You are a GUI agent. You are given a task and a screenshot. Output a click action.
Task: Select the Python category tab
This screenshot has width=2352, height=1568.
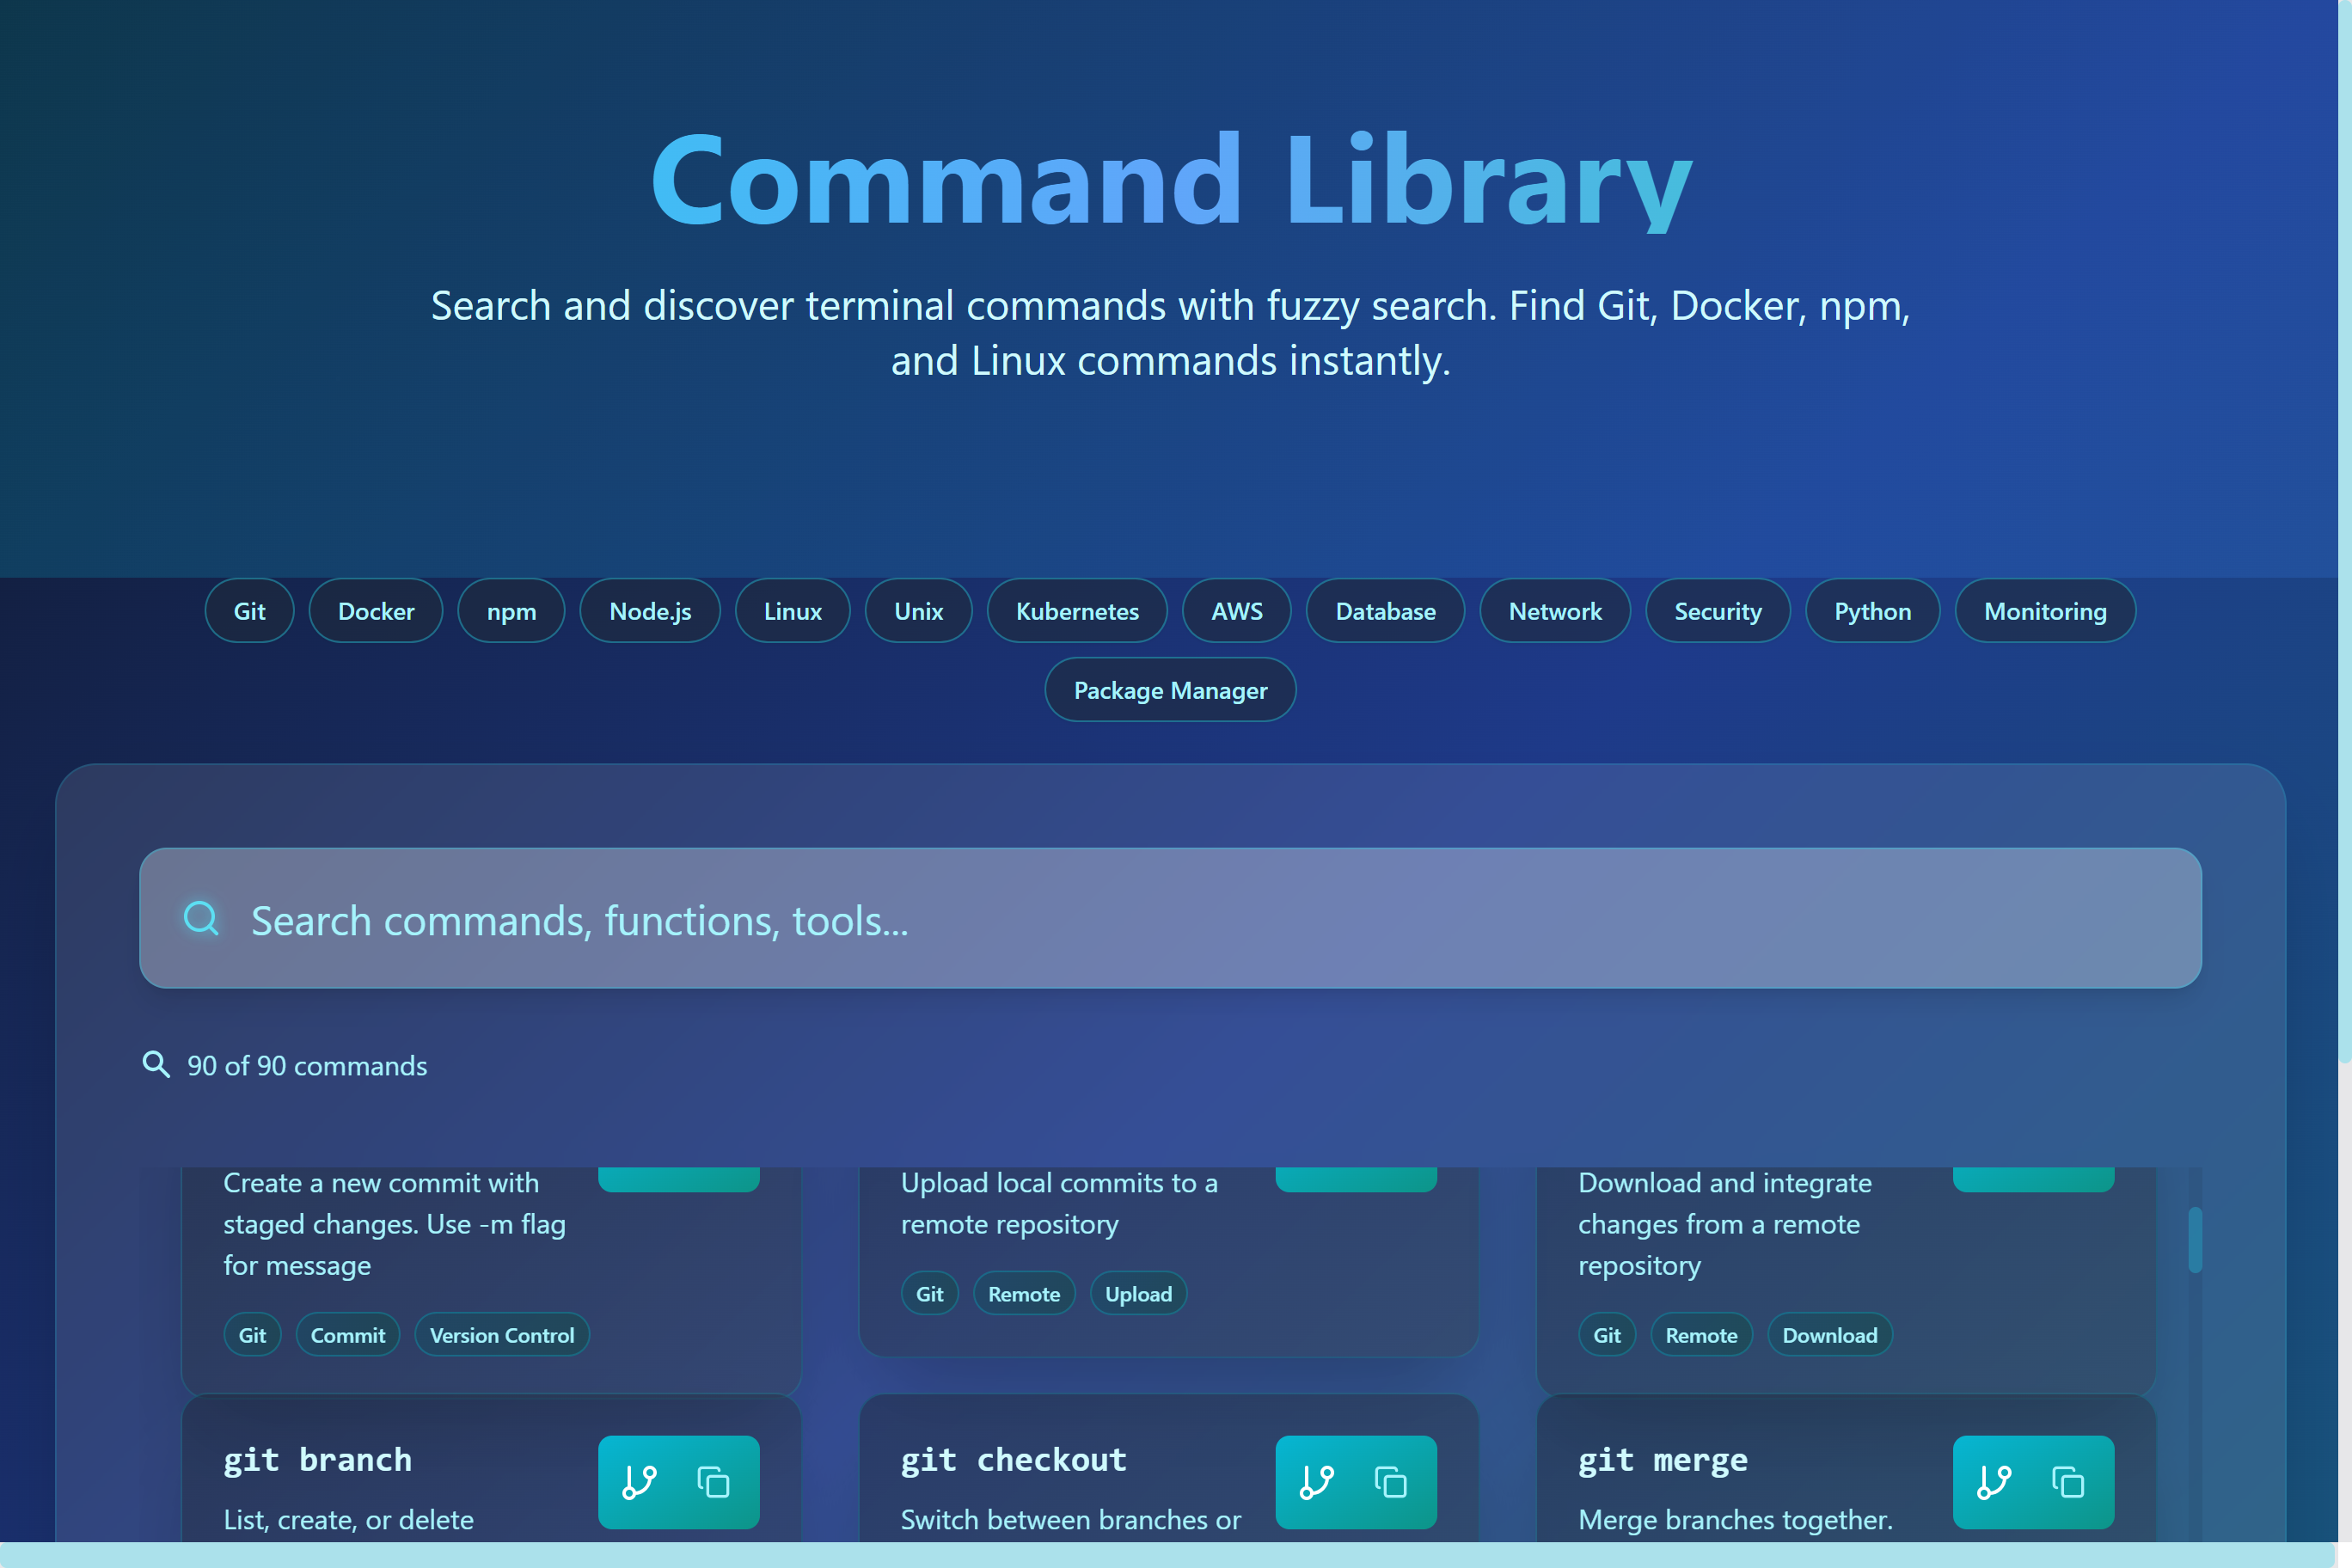[x=1872, y=610]
